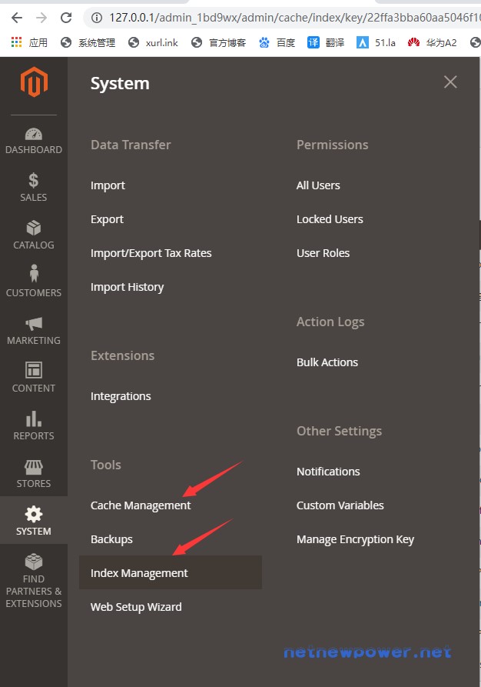Reload the current page
Image resolution: width=481 pixels, height=687 pixels.
pyautogui.click(x=66, y=18)
